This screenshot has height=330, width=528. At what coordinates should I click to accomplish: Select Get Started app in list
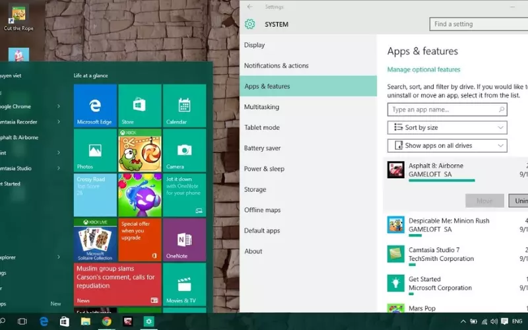[x=455, y=284]
